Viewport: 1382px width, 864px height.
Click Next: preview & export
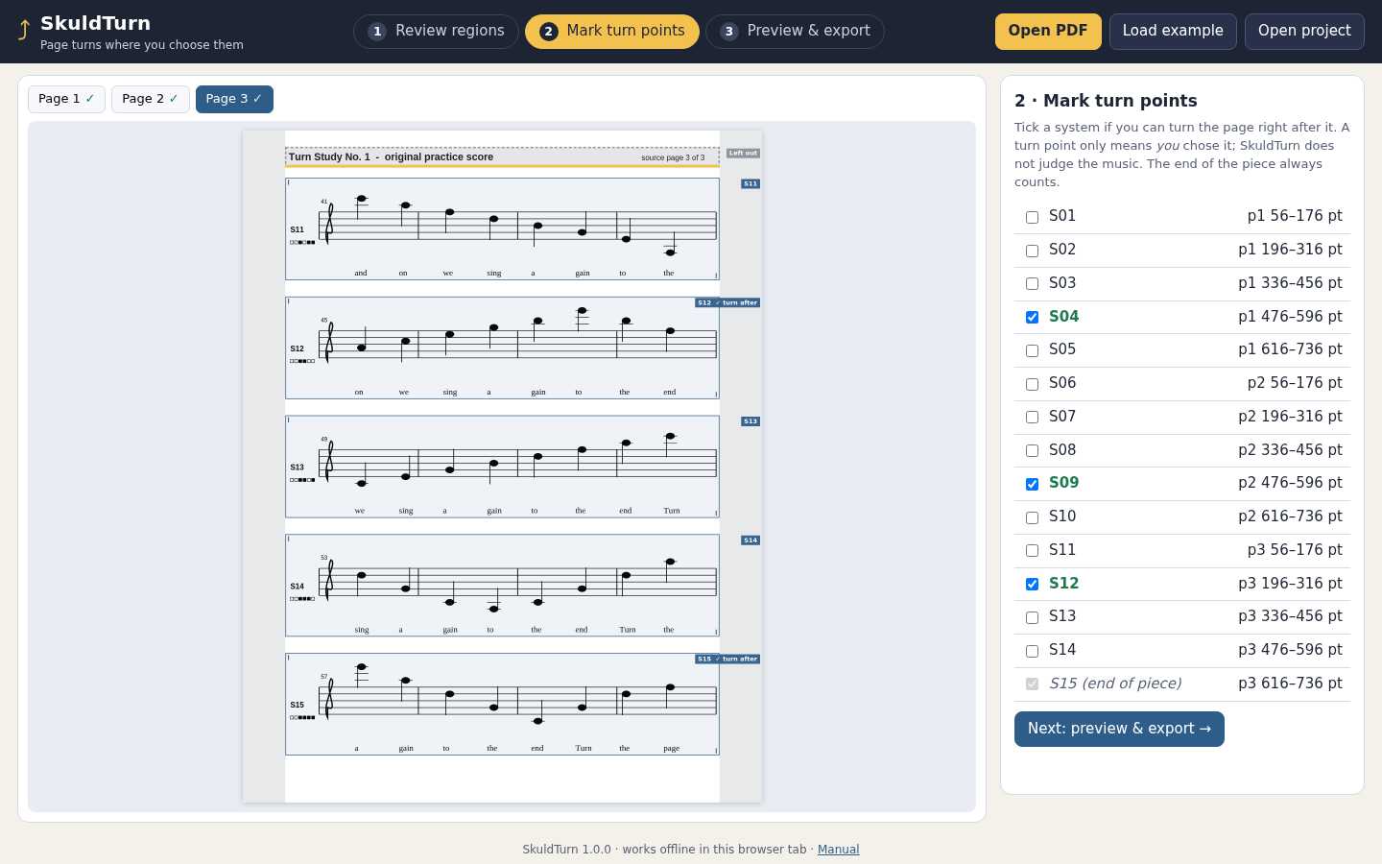[1119, 729]
